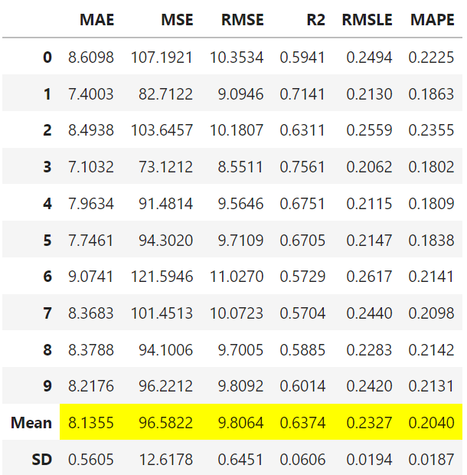The height and width of the screenshot is (475, 467).
Task: Click RMSE value 9.7005
Action: [240, 350]
